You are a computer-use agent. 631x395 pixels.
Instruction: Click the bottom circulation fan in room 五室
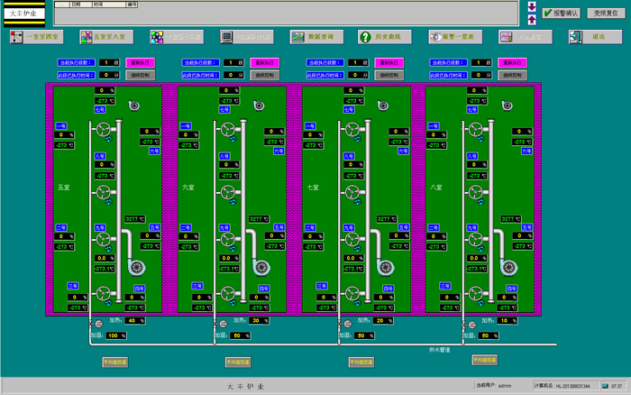(x=104, y=293)
